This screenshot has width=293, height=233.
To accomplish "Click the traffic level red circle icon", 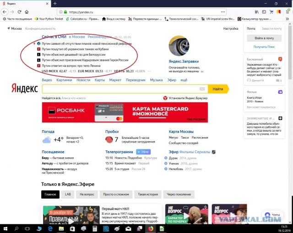I will 109,140.
